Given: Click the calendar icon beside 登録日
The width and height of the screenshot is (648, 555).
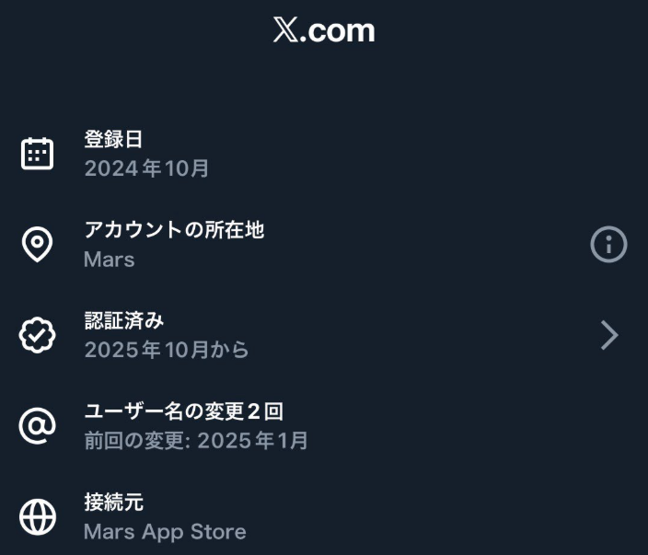Looking at the screenshot, I should click(x=38, y=154).
